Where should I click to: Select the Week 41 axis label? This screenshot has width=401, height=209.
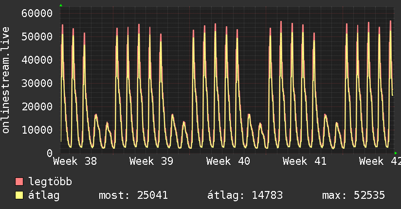pos(305,161)
